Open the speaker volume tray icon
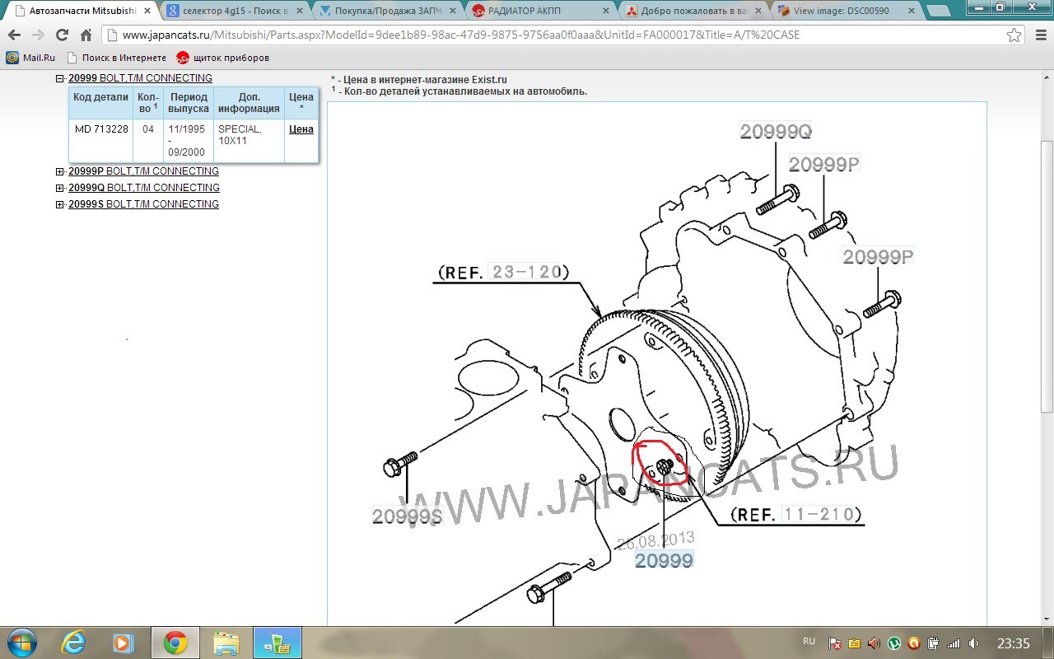Image resolution: width=1054 pixels, height=659 pixels. click(974, 643)
